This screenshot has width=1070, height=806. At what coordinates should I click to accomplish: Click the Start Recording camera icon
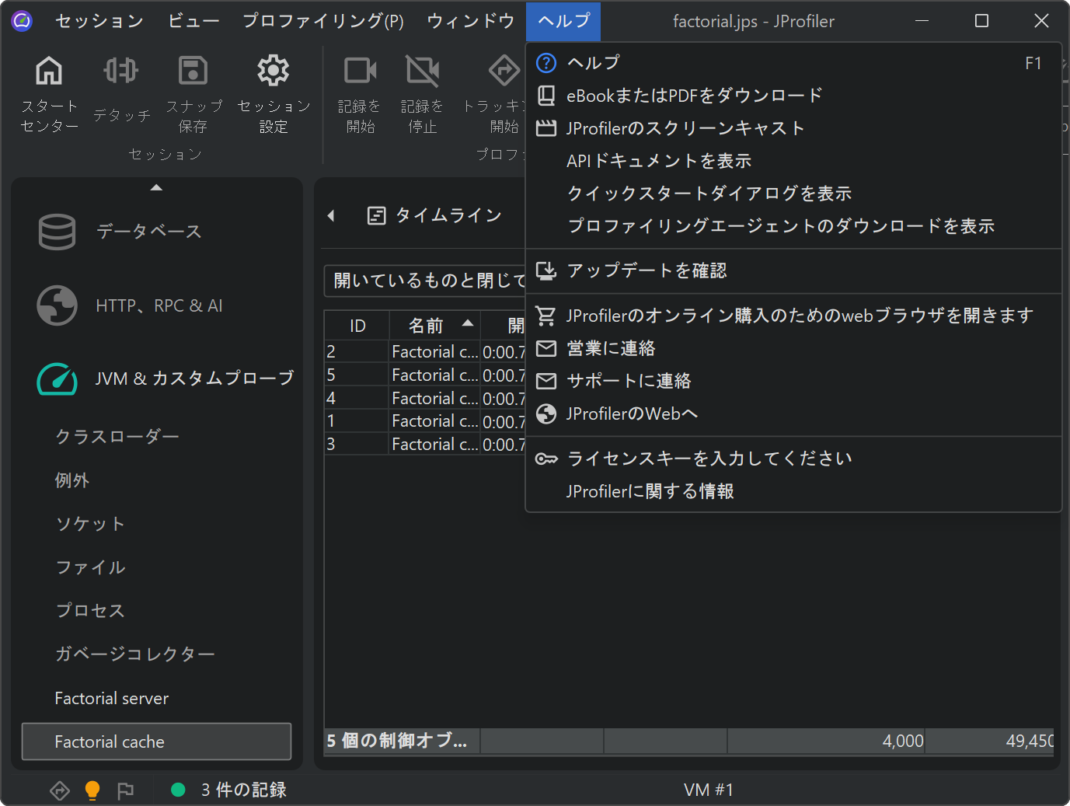360,72
